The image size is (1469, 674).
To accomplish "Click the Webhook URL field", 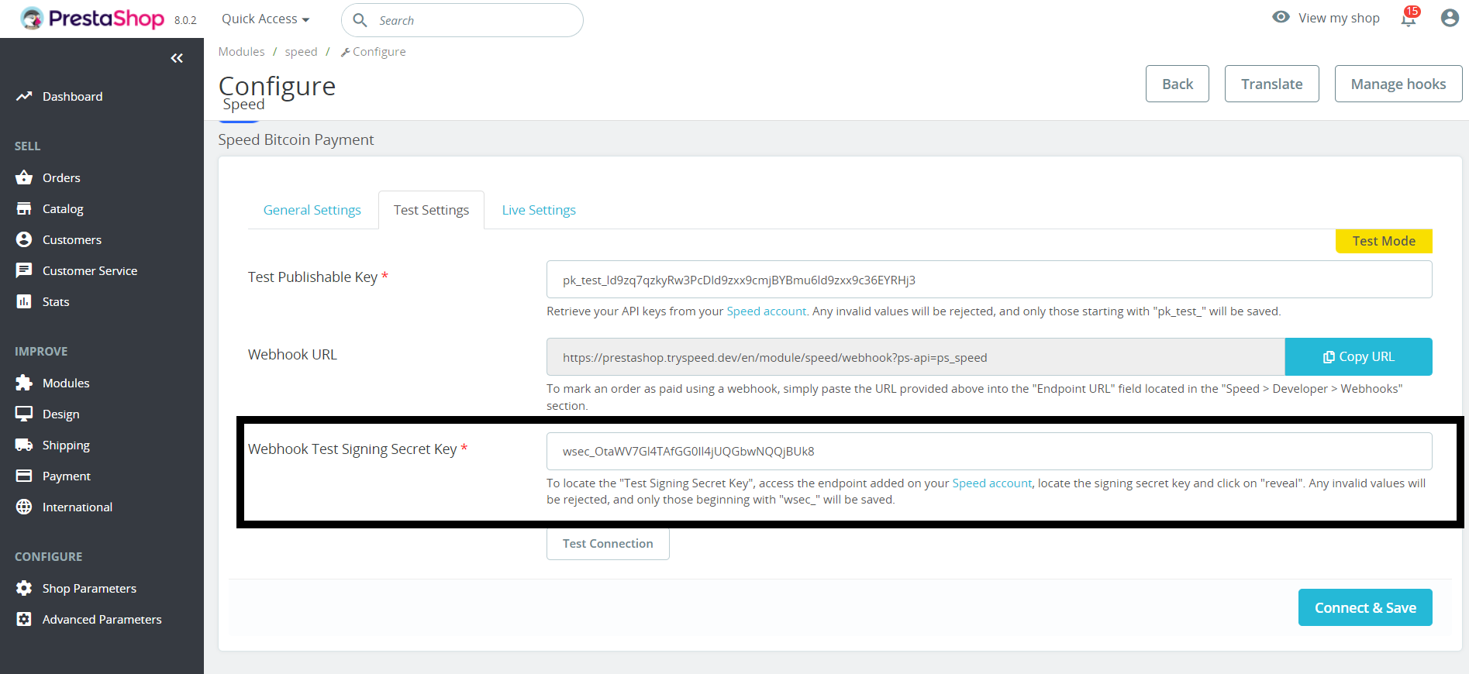I will point(916,357).
